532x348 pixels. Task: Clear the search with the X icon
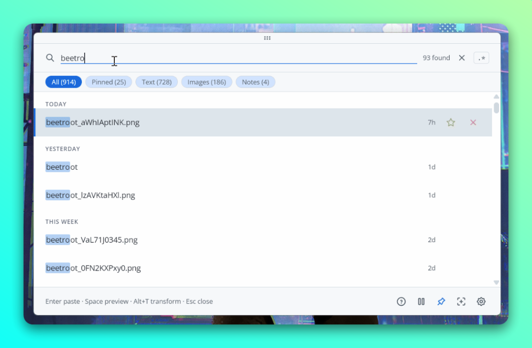coord(462,58)
